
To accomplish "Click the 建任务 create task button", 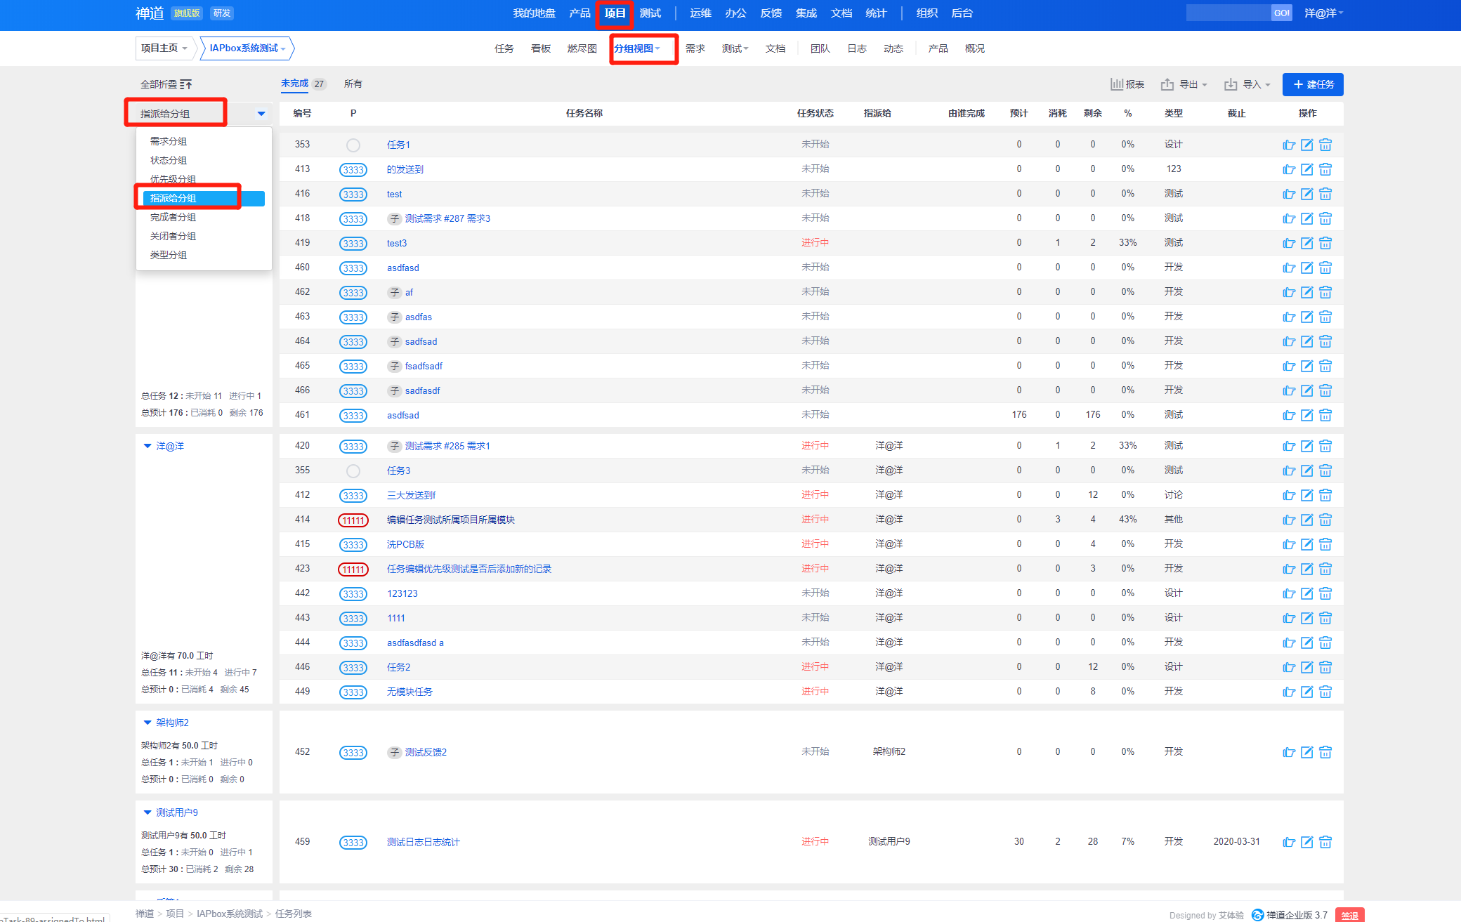I will [1312, 84].
